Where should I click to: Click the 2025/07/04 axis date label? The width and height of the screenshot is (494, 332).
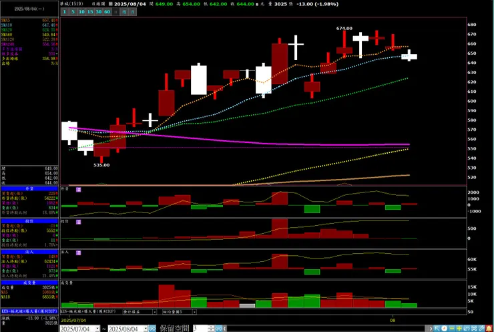pyautogui.click(x=73, y=320)
